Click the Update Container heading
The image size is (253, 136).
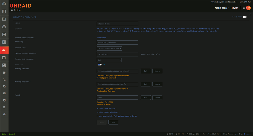tap(25, 17)
